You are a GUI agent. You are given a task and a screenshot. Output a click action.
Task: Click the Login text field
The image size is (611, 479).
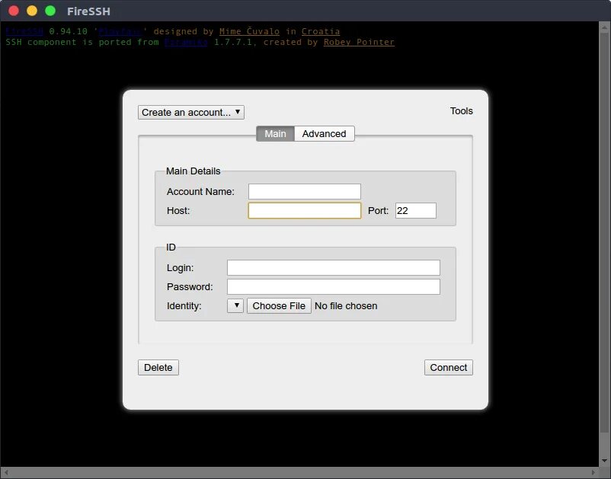[334, 267]
